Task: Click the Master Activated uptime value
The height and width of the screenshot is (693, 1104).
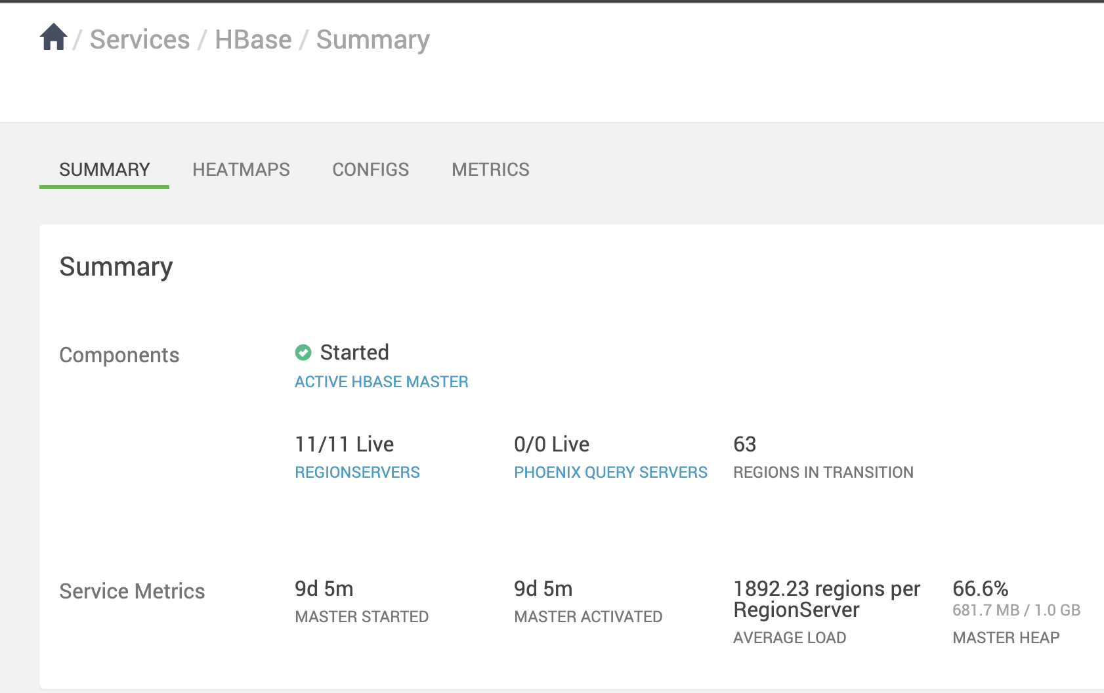Action: pyautogui.click(x=543, y=589)
